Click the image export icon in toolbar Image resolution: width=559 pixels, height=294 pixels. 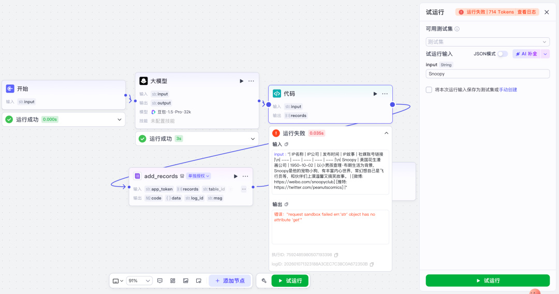[186, 281]
